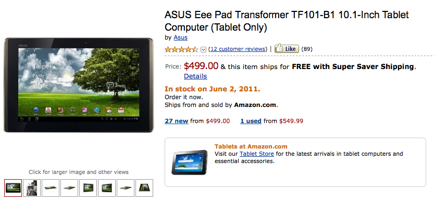This screenshot has width=434, height=202.
Task: Open the Super Saver Shipping Details link
Action: point(195,76)
